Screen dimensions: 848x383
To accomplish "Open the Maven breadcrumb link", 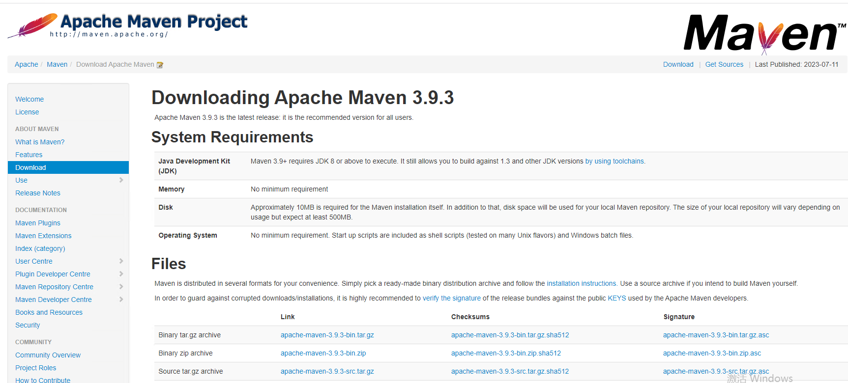I will [x=57, y=64].
